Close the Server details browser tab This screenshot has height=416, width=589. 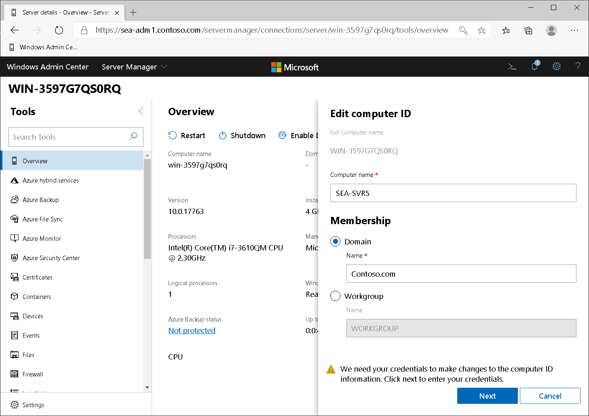click(x=117, y=13)
